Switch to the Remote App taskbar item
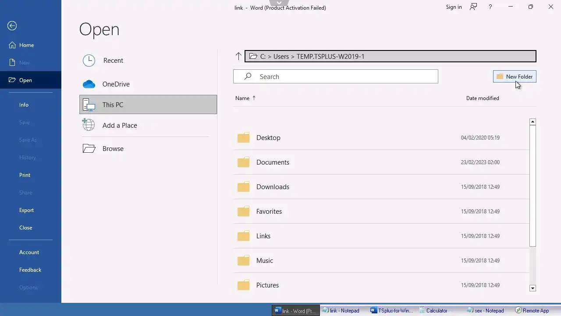The height and width of the screenshot is (316, 561). tap(536, 310)
